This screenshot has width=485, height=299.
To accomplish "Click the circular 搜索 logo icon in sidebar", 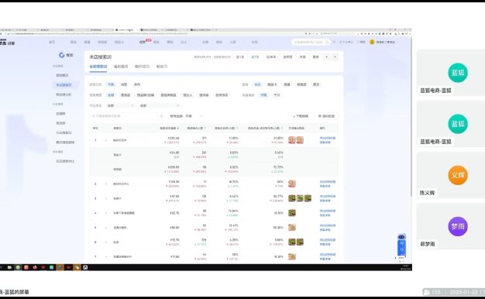I will (62, 55).
